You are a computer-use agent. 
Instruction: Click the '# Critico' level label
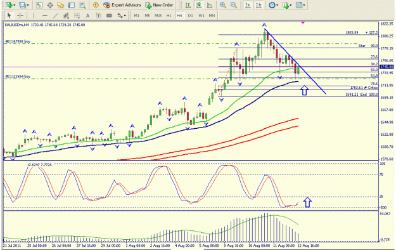pos(371,88)
